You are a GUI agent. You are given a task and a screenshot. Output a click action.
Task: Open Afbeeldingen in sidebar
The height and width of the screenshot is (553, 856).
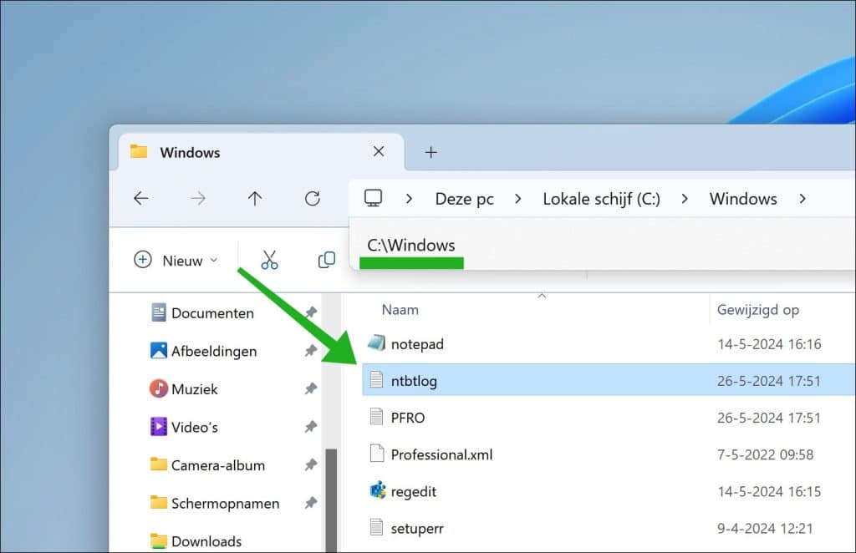214,351
